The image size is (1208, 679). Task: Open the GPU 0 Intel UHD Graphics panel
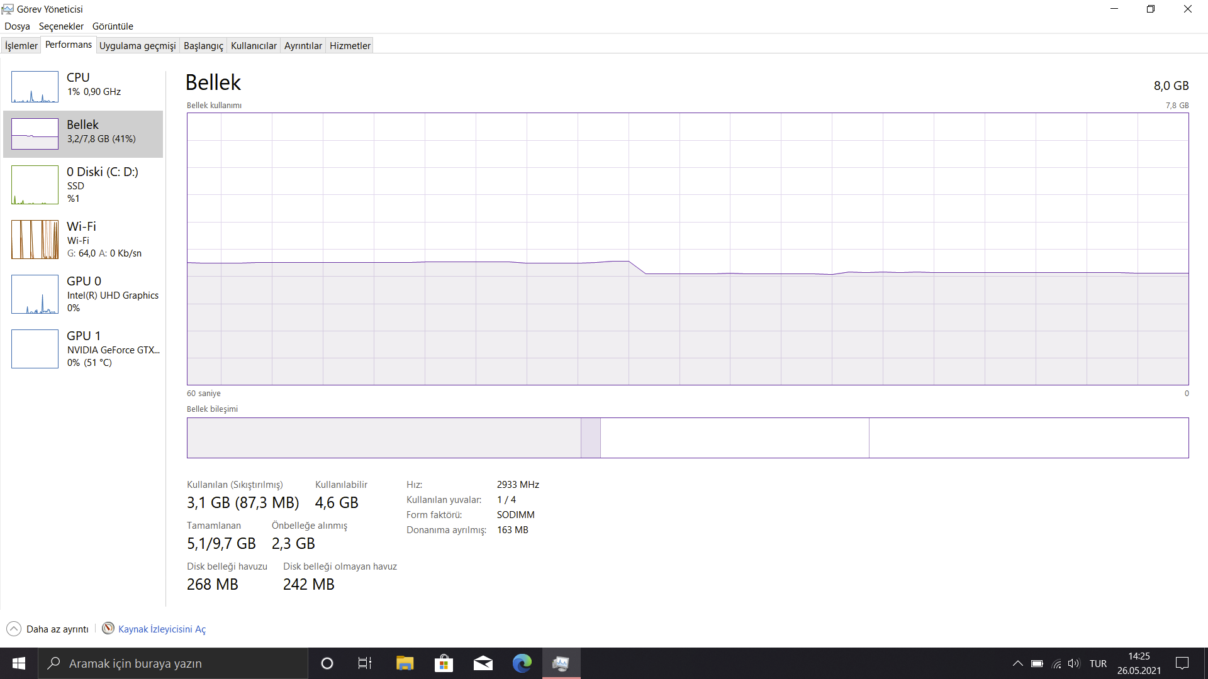click(x=35, y=294)
